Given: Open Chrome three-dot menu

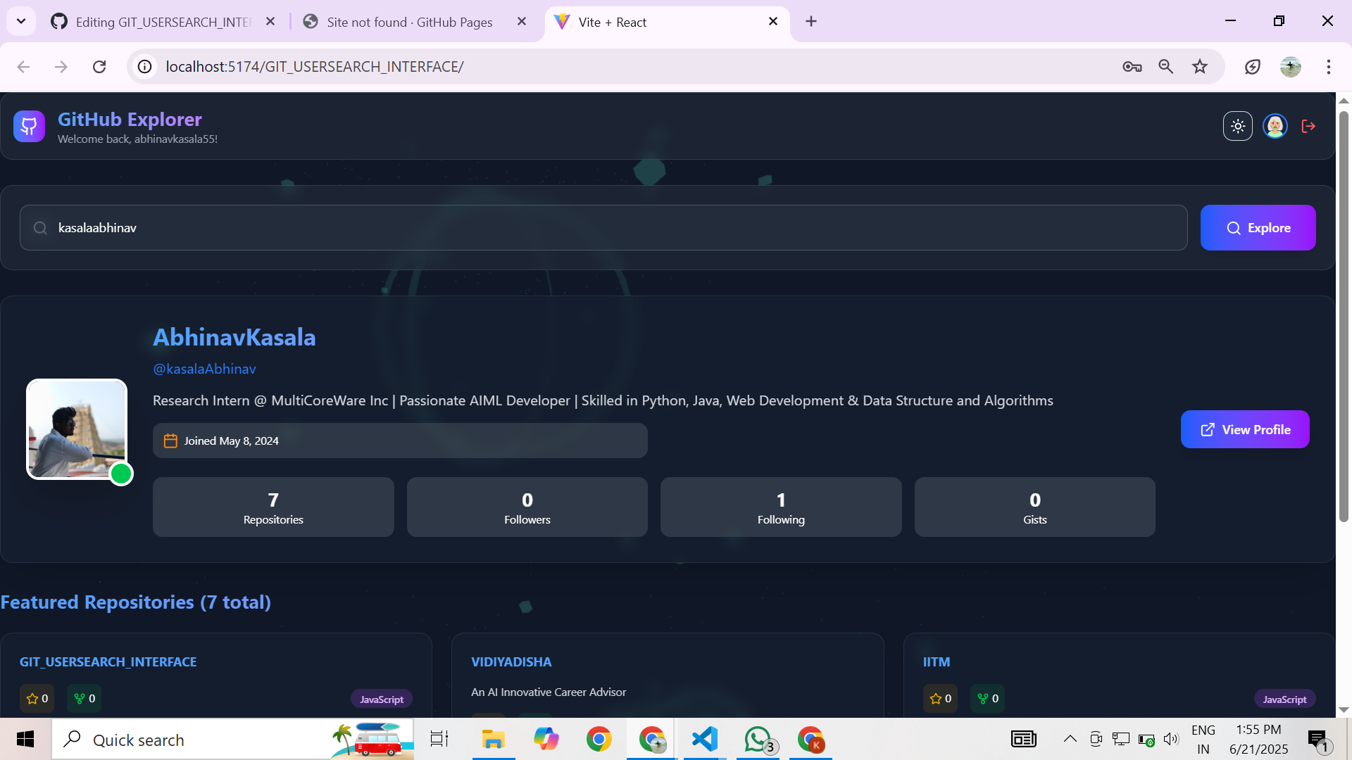Looking at the screenshot, I should [1329, 67].
